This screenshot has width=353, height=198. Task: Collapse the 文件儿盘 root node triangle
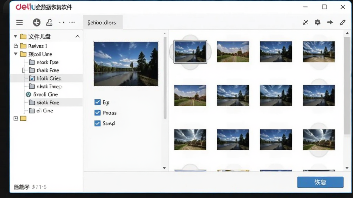click(x=15, y=36)
